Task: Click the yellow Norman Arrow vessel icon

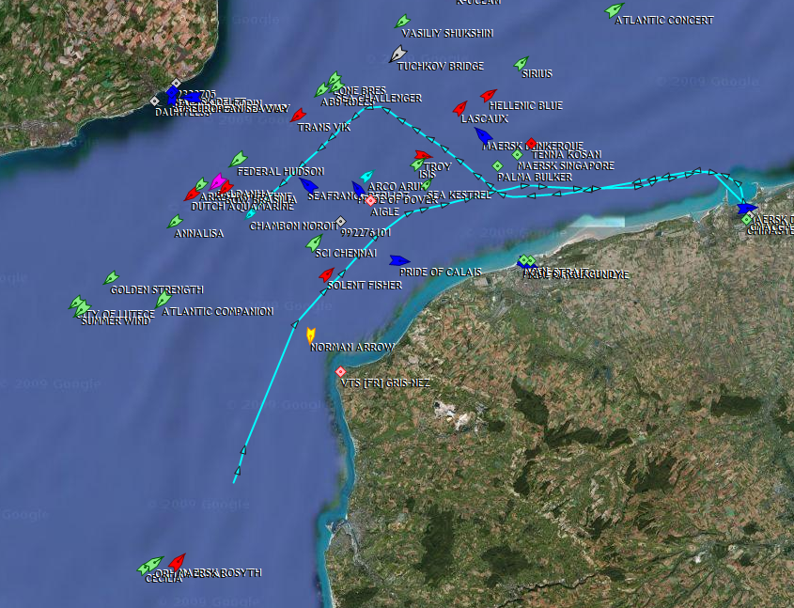Action: [x=311, y=335]
